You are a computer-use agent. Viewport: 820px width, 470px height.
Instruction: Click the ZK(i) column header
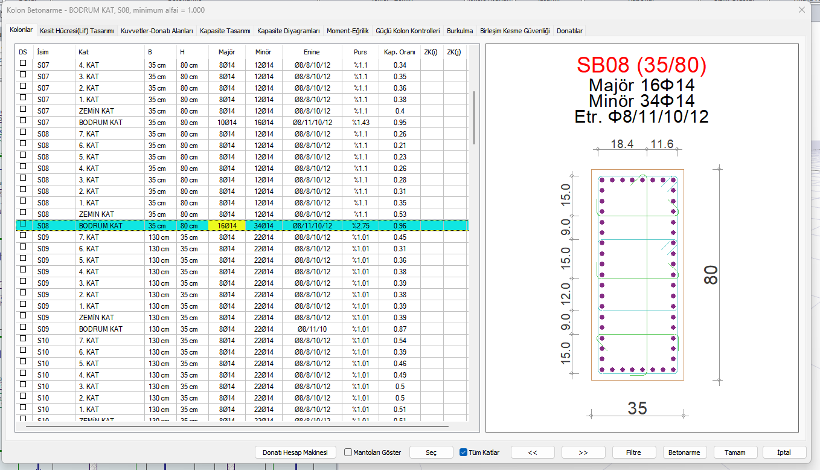tap(432, 52)
